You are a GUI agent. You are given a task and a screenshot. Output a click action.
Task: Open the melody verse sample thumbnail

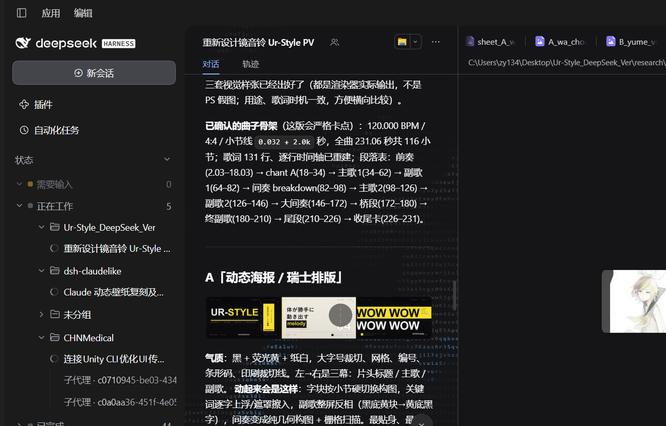319,318
